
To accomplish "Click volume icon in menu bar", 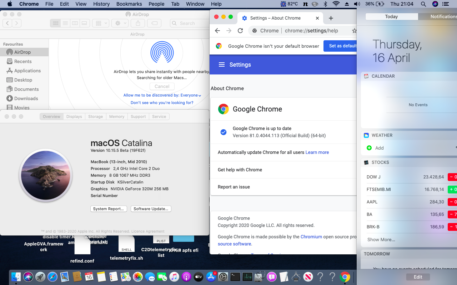I will tap(357, 4).
